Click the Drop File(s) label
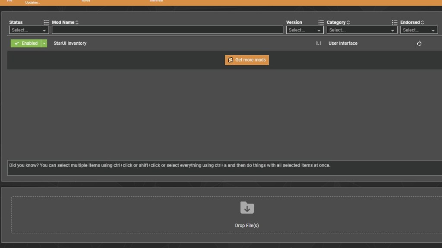Screen dimensions: 442x248 click(x=247, y=226)
